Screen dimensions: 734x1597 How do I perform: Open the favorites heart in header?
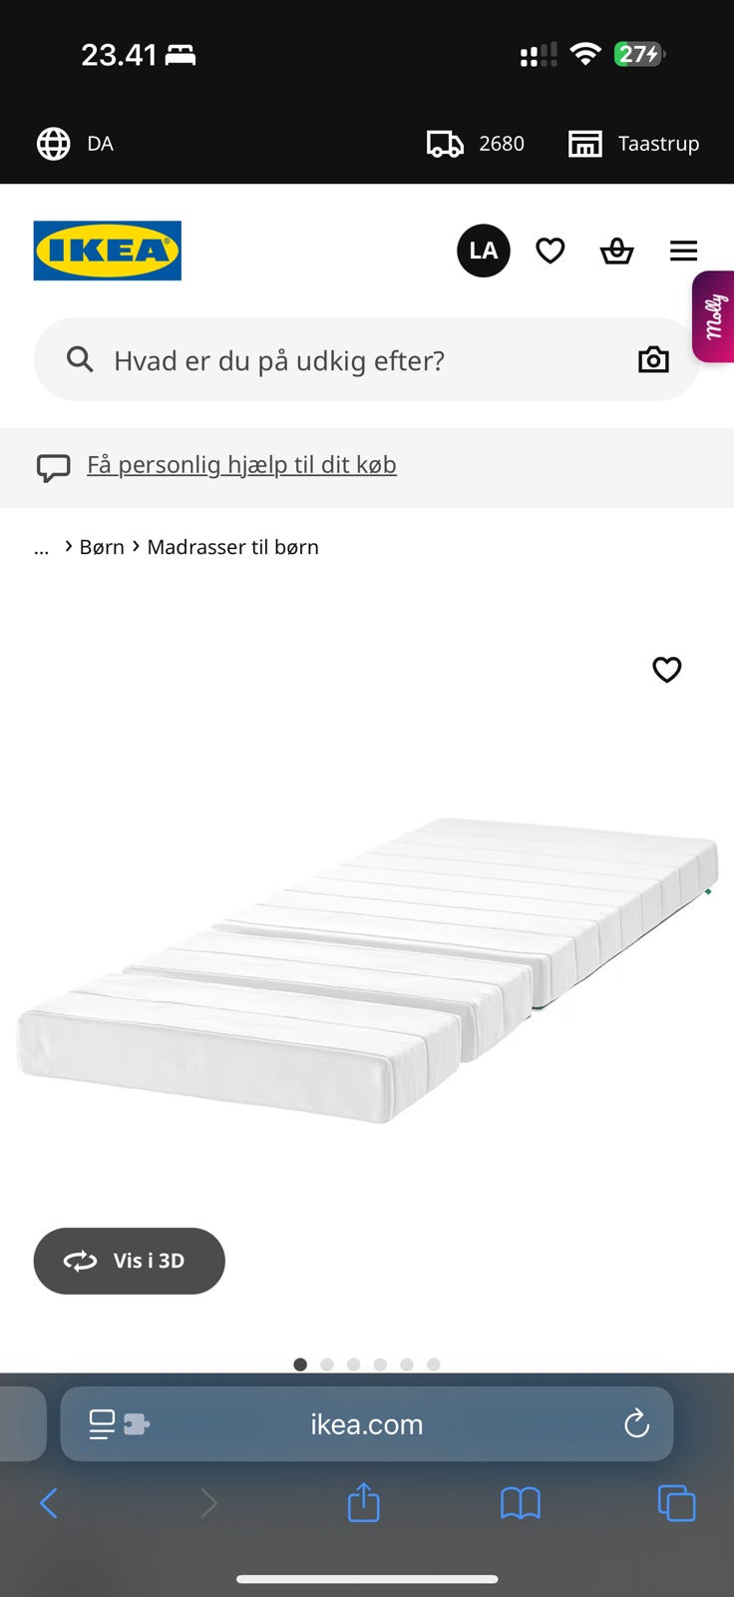[x=550, y=251]
